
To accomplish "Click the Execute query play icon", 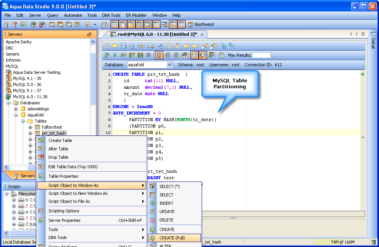I will (x=115, y=55).
